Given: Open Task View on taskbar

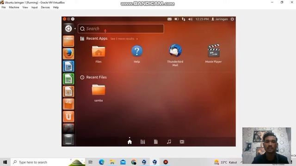Looking at the screenshot, I should tap(91, 162).
